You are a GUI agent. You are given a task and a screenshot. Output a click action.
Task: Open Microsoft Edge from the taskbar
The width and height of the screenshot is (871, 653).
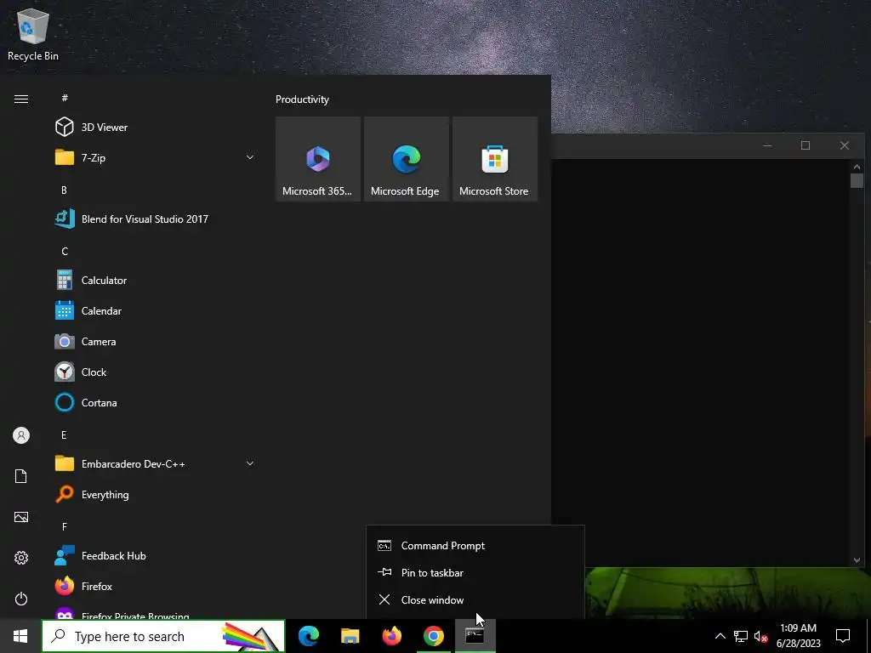point(309,636)
